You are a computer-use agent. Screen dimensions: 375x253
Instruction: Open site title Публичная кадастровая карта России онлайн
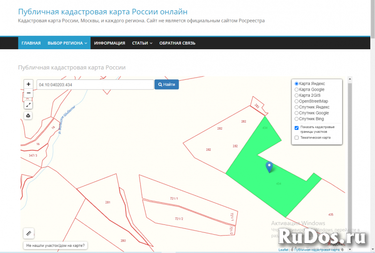click(x=103, y=11)
